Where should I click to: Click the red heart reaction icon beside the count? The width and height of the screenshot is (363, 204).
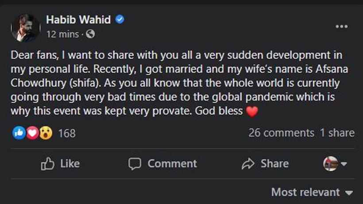tap(32, 133)
